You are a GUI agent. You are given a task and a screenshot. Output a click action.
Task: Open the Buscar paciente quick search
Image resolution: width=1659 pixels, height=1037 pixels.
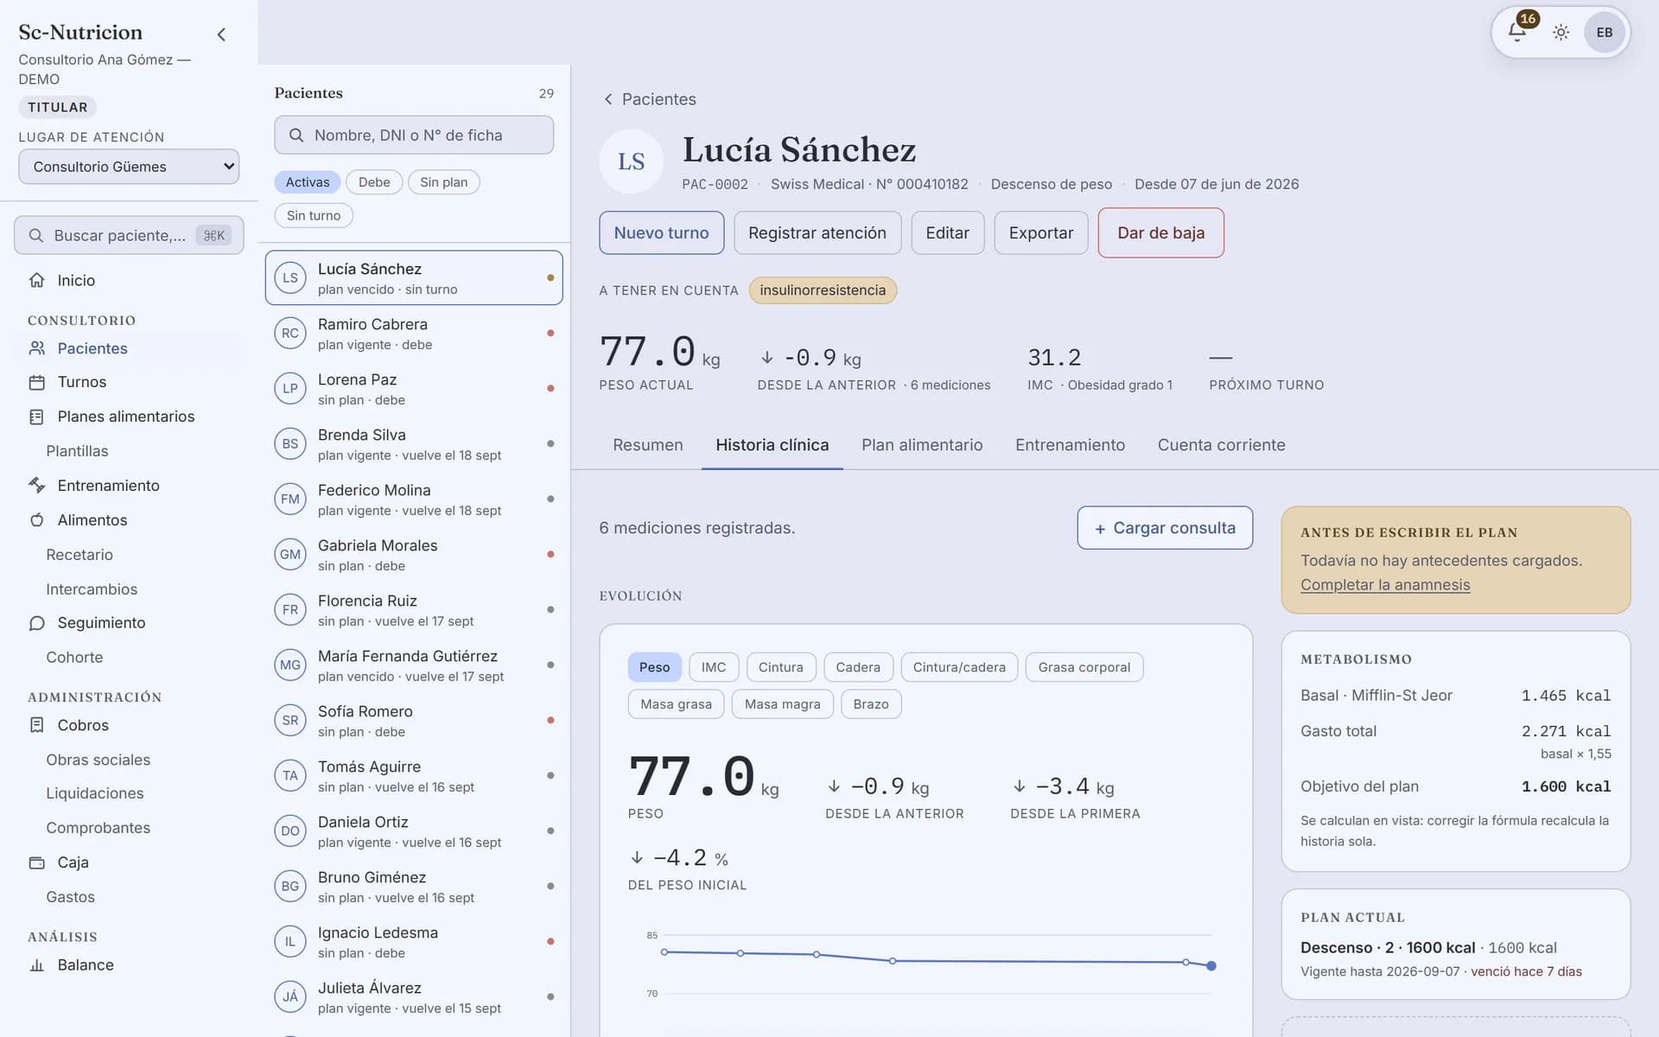point(129,236)
